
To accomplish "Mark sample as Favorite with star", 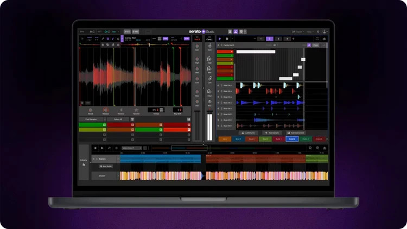I will [x=136, y=110].
